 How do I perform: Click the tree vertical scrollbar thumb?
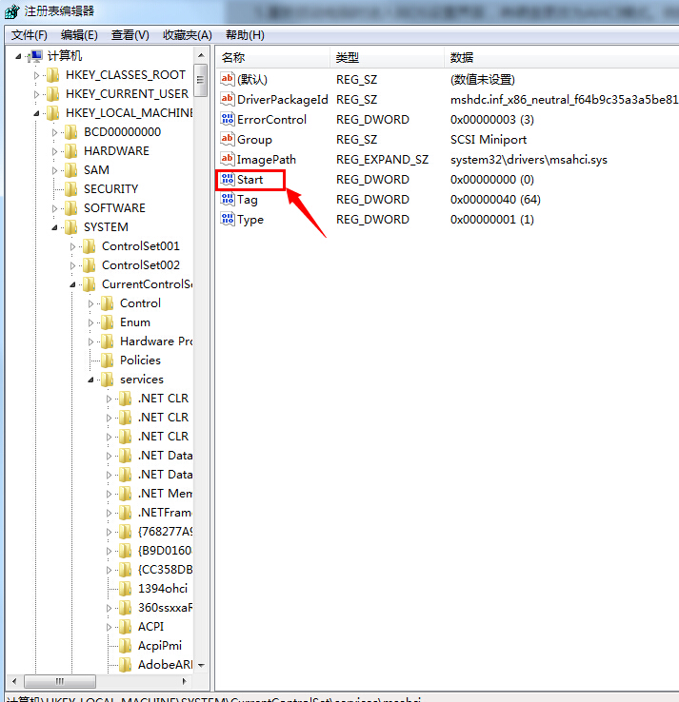pos(200,80)
